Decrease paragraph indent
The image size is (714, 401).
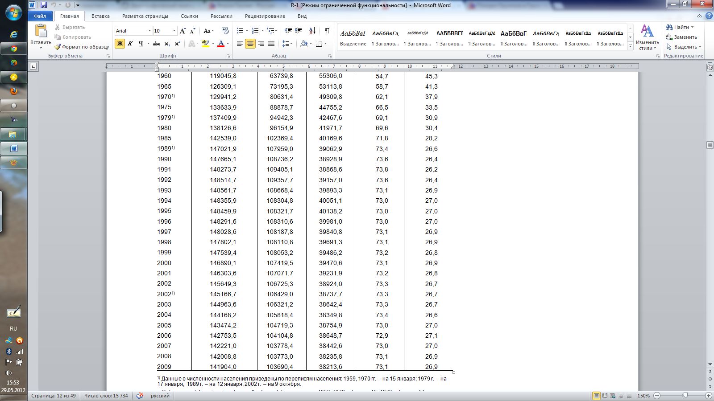pyautogui.click(x=288, y=31)
